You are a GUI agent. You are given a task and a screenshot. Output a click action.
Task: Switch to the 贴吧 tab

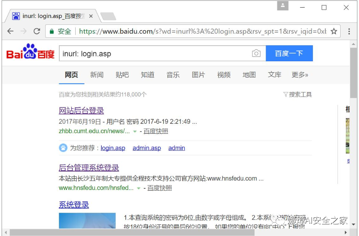(122, 75)
